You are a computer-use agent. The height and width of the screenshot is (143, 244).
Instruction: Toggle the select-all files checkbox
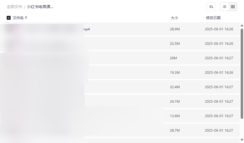[9, 18]
